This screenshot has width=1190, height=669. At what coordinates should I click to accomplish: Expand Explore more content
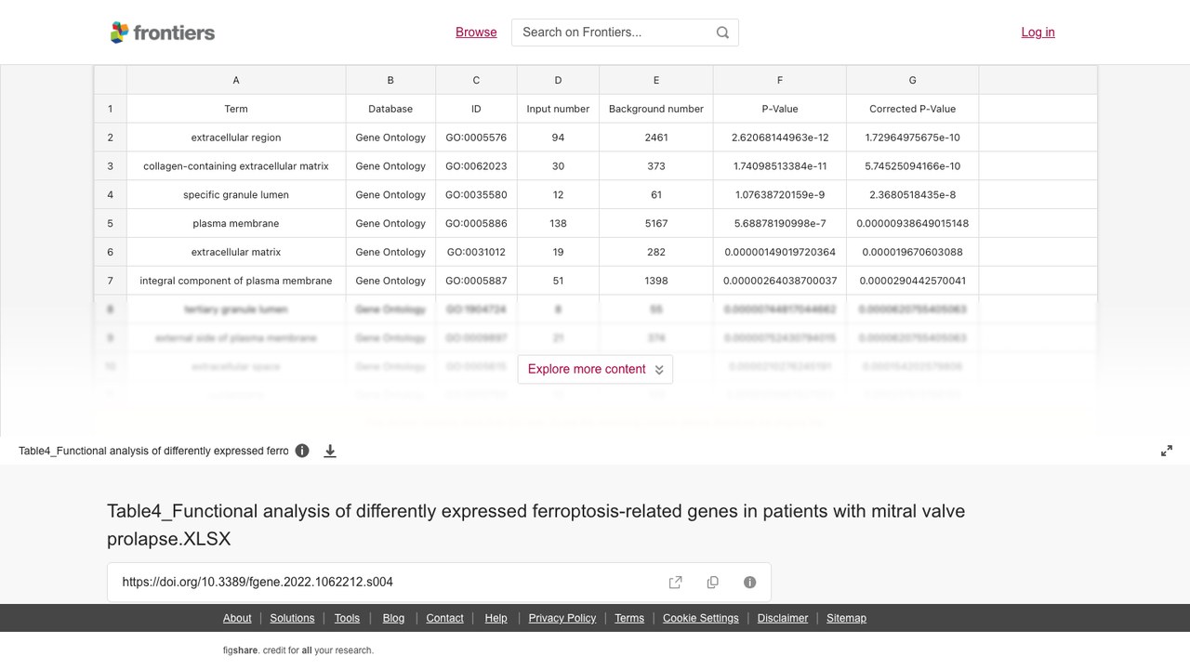(x=595, y=369)
